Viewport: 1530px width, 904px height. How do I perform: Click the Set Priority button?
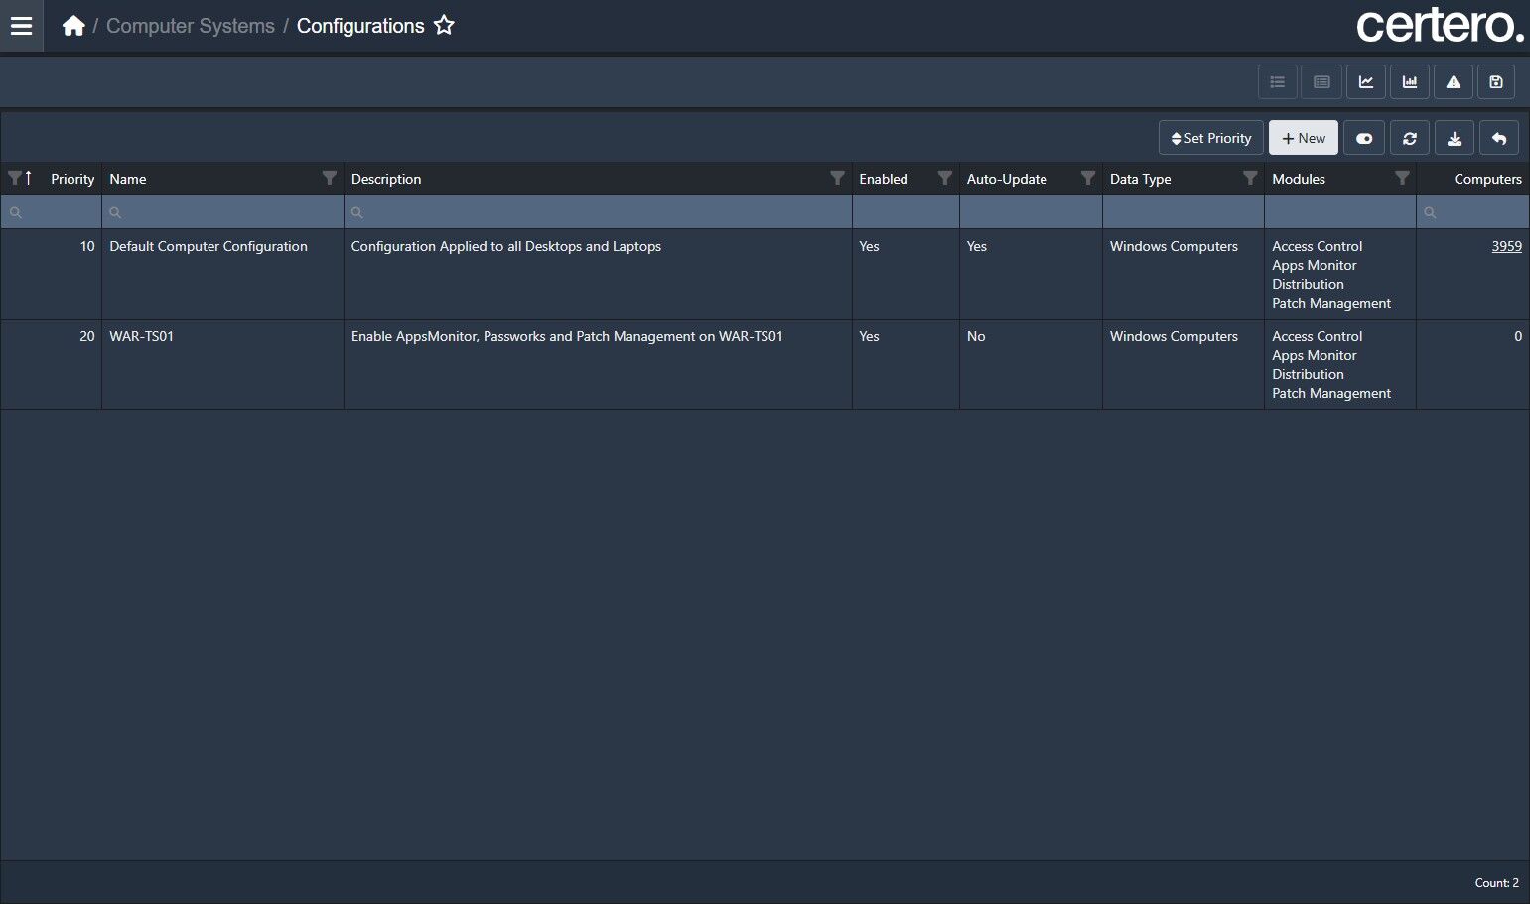pyautogui.click(x=1211, y=138)
